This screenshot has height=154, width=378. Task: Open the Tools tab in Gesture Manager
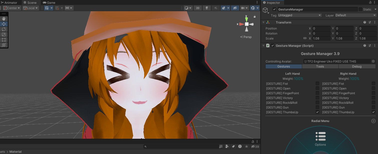pos(320,66)
